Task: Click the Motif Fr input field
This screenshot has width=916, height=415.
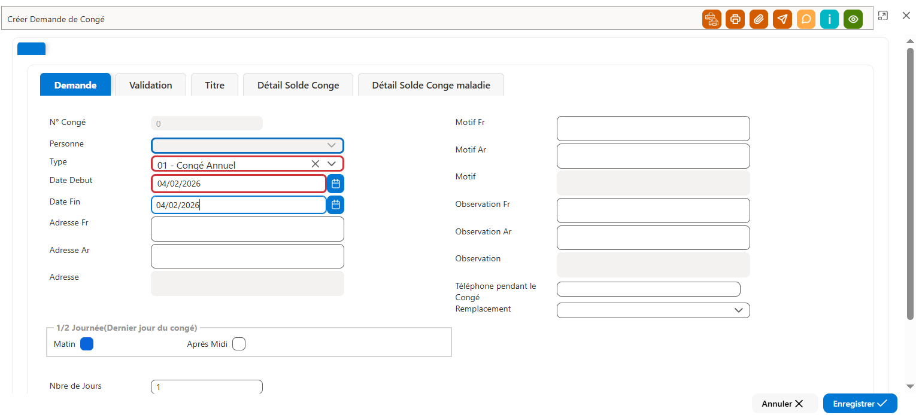Action: click(x=653, y=129)
